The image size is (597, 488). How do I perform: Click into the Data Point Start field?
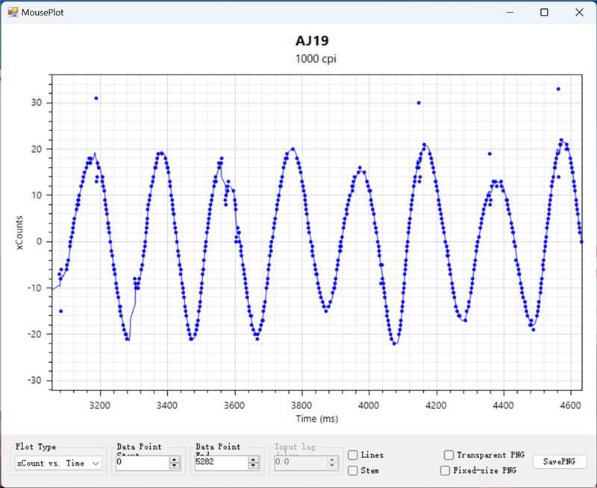point(142,463)
